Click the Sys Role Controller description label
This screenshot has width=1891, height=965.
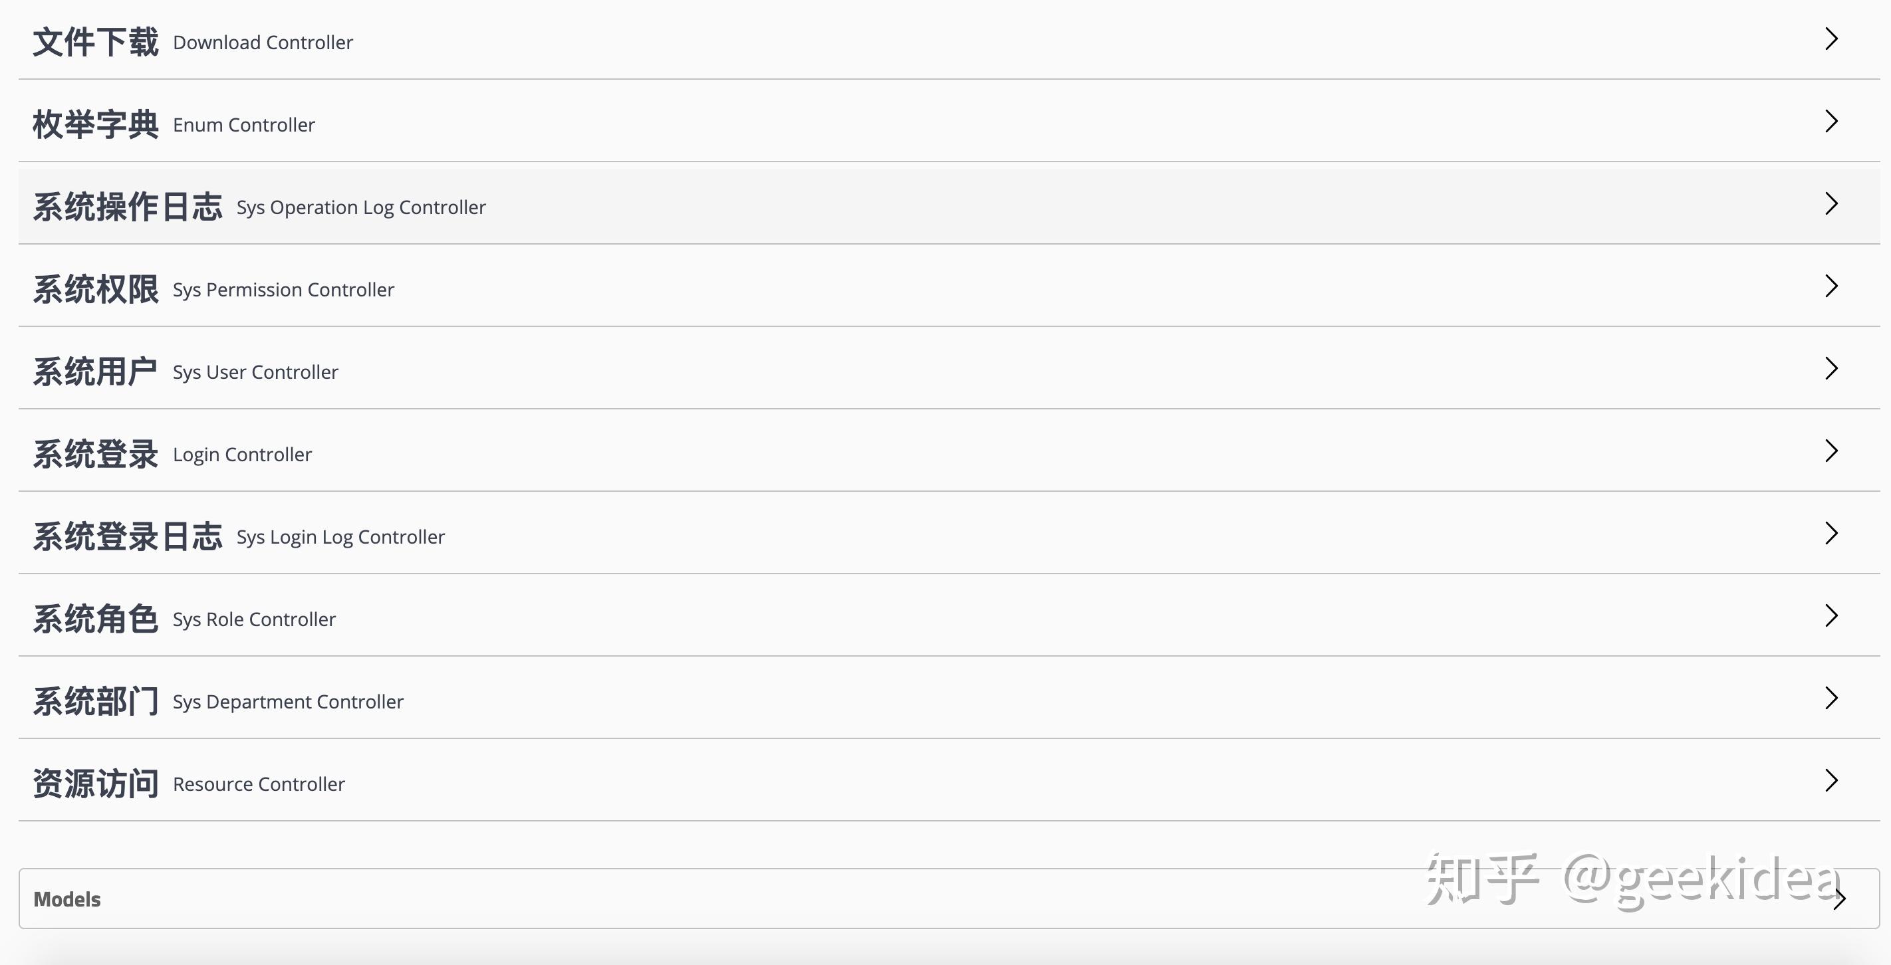point(254,619)
